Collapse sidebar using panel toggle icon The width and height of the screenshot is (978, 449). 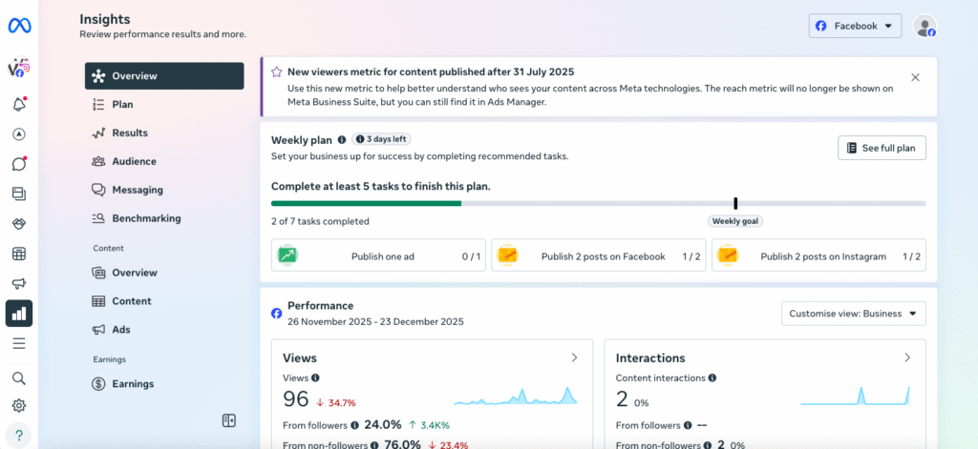pos(228,420)
